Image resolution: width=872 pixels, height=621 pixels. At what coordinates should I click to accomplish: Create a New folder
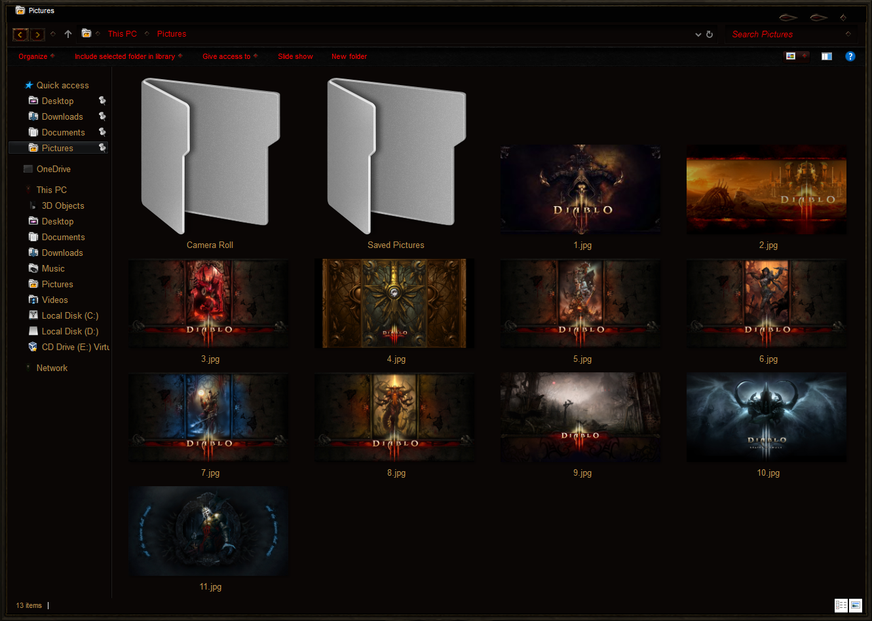[x=349, y=56]
